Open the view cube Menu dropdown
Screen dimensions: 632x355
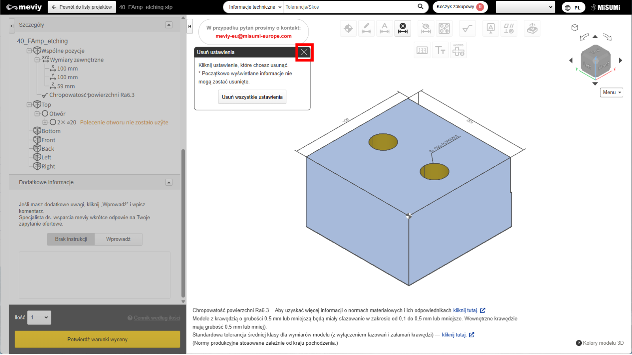click(x=611, y=92)
